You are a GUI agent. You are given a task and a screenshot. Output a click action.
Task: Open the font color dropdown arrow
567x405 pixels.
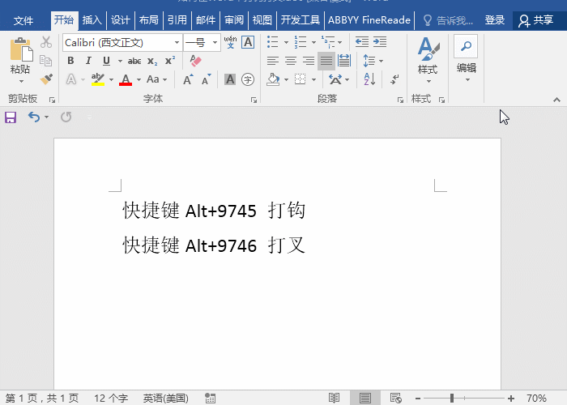pyautogui.click(x=139, y=80)
